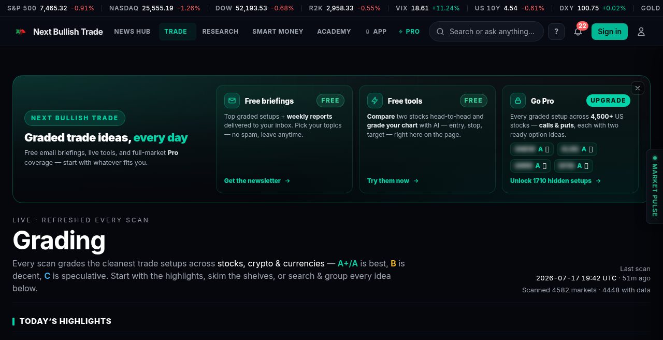The image size is (663, 340).
Task: Follow the Get the newsletter link
Action: [x=257, y=181]
